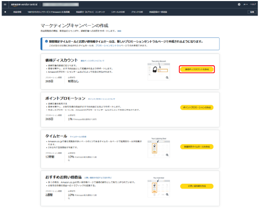
Task: Click the create 数量限定タイムセール button
Action: pyautogui.click(x=197, y=147)
